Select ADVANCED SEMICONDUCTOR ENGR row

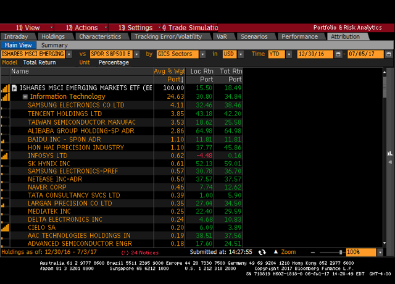(x=122, y=243)
